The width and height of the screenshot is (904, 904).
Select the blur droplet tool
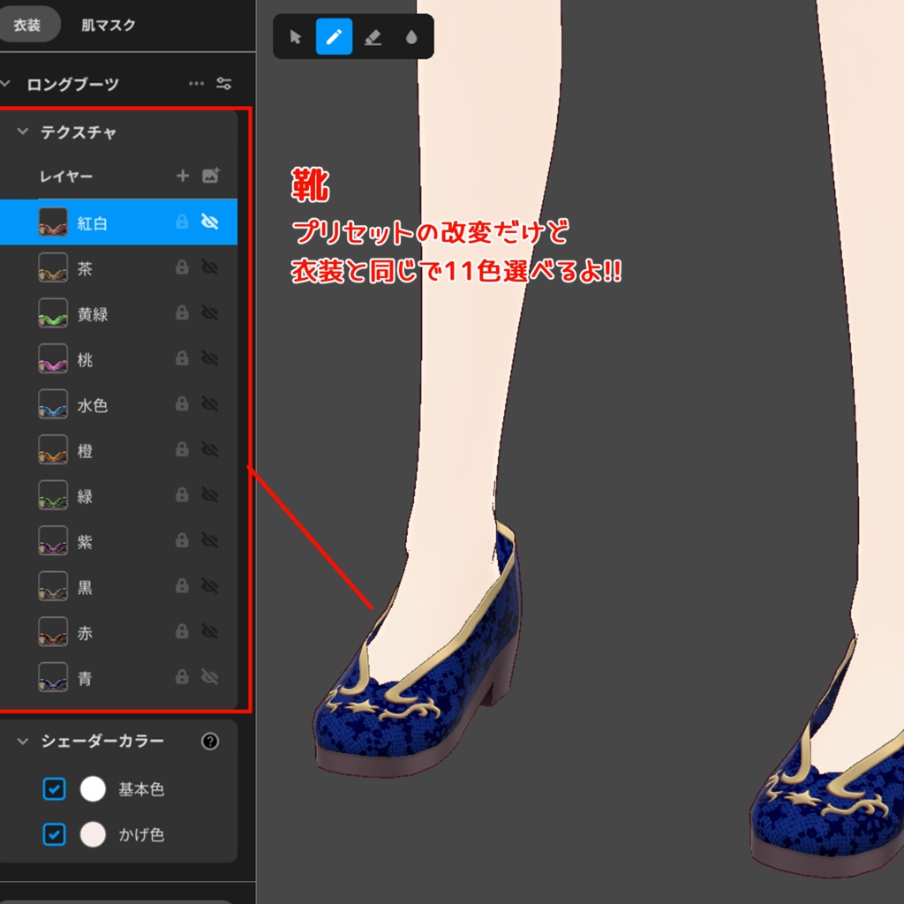pyautogui.click(x=411, y=36)
